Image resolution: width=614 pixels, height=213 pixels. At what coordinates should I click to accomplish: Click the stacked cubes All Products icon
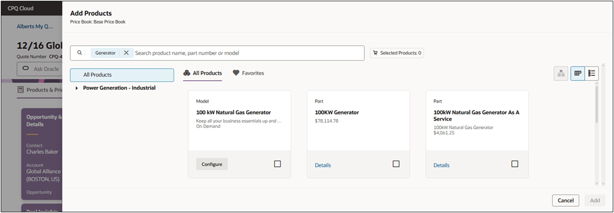pyautogui.click(x=187, y=73)
